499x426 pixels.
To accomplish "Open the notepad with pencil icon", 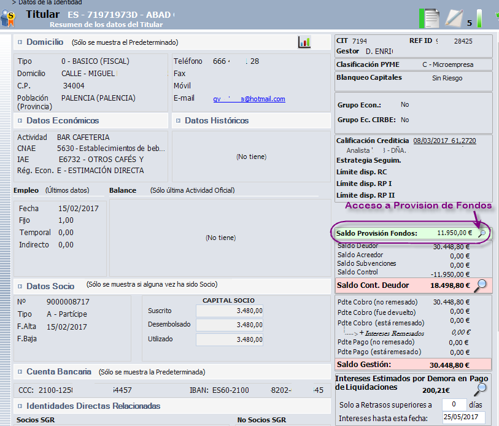I will coord(454,18).
